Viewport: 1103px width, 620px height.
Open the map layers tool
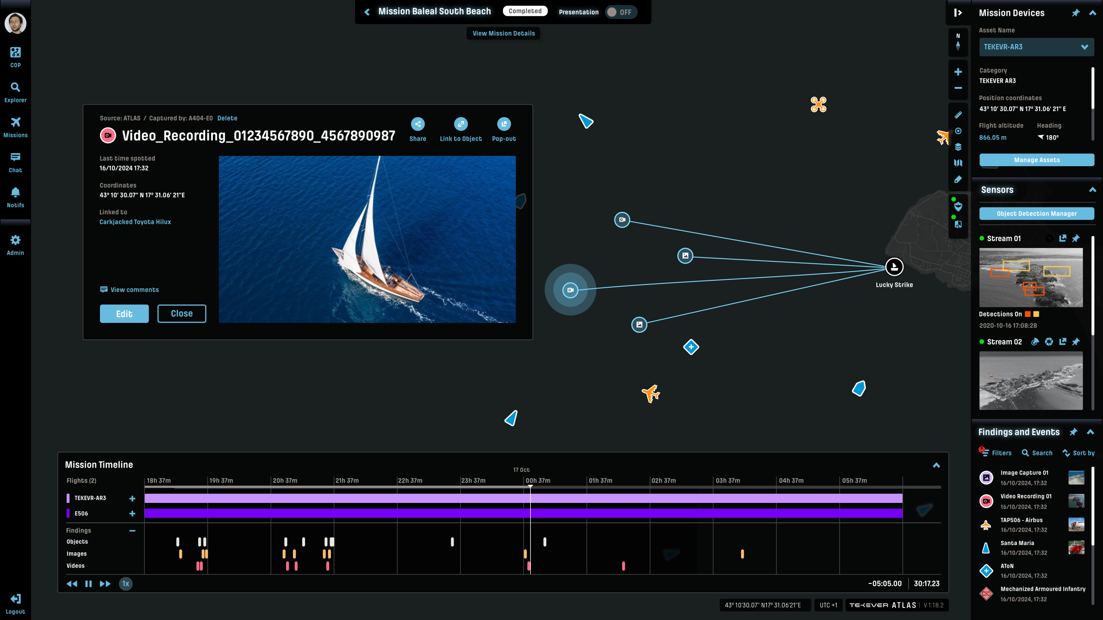pos(958,147)
